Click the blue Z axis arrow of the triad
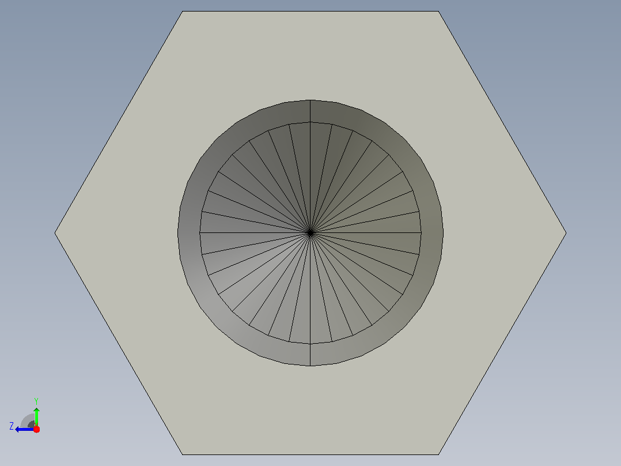Image resolution: width=621 pixels, height=466 pixels. tap(25, 430)
